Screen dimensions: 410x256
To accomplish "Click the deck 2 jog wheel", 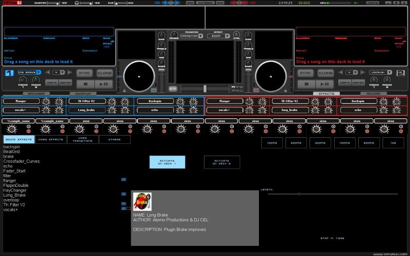I will pyautogui.click(x=271, y=76).
